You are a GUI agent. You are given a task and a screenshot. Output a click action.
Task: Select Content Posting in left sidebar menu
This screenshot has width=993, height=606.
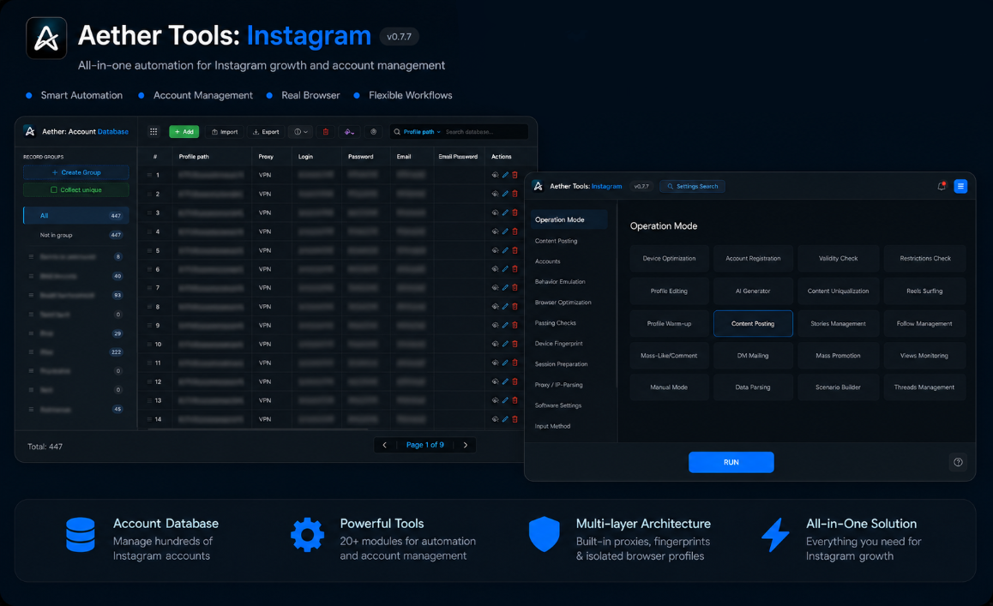(556, 241)
